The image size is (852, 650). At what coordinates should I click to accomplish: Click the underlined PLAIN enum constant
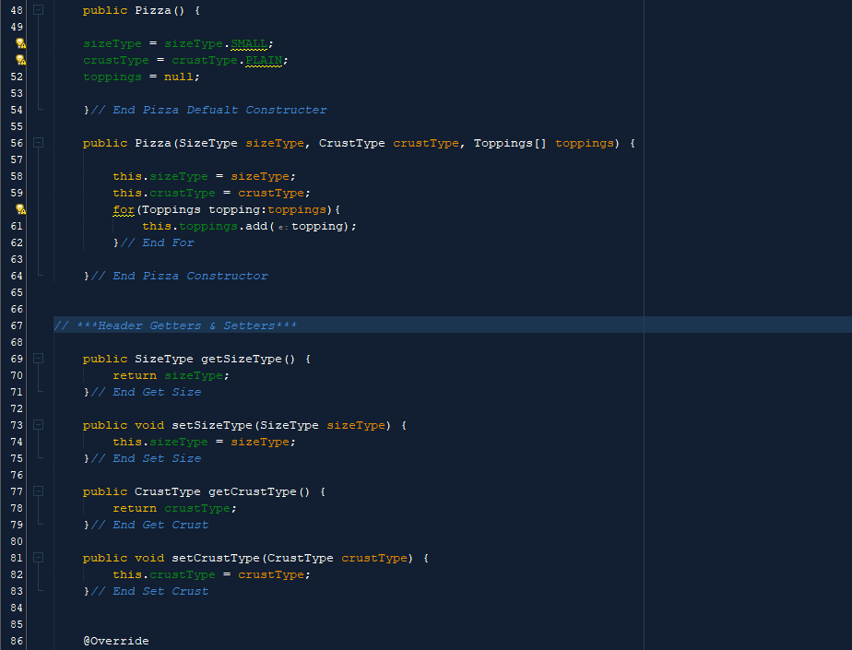264,60
